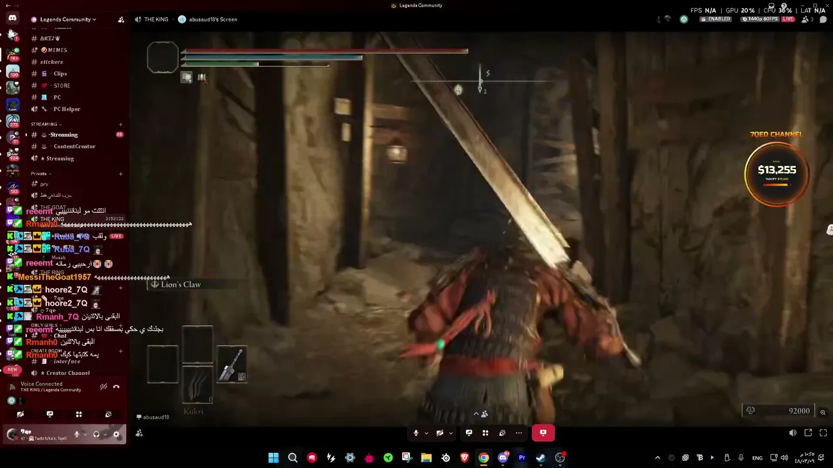The height and width of the screenshot is (468, 833).
Task: Zoom the stream with magnifier icon
Action: pyautogui.click(x=823, y=412)
